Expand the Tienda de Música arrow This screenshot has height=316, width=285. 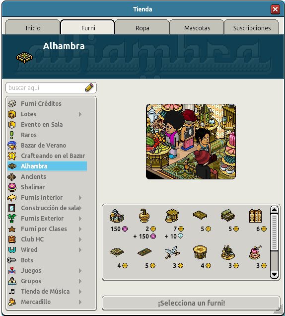(x=80, y=292)
